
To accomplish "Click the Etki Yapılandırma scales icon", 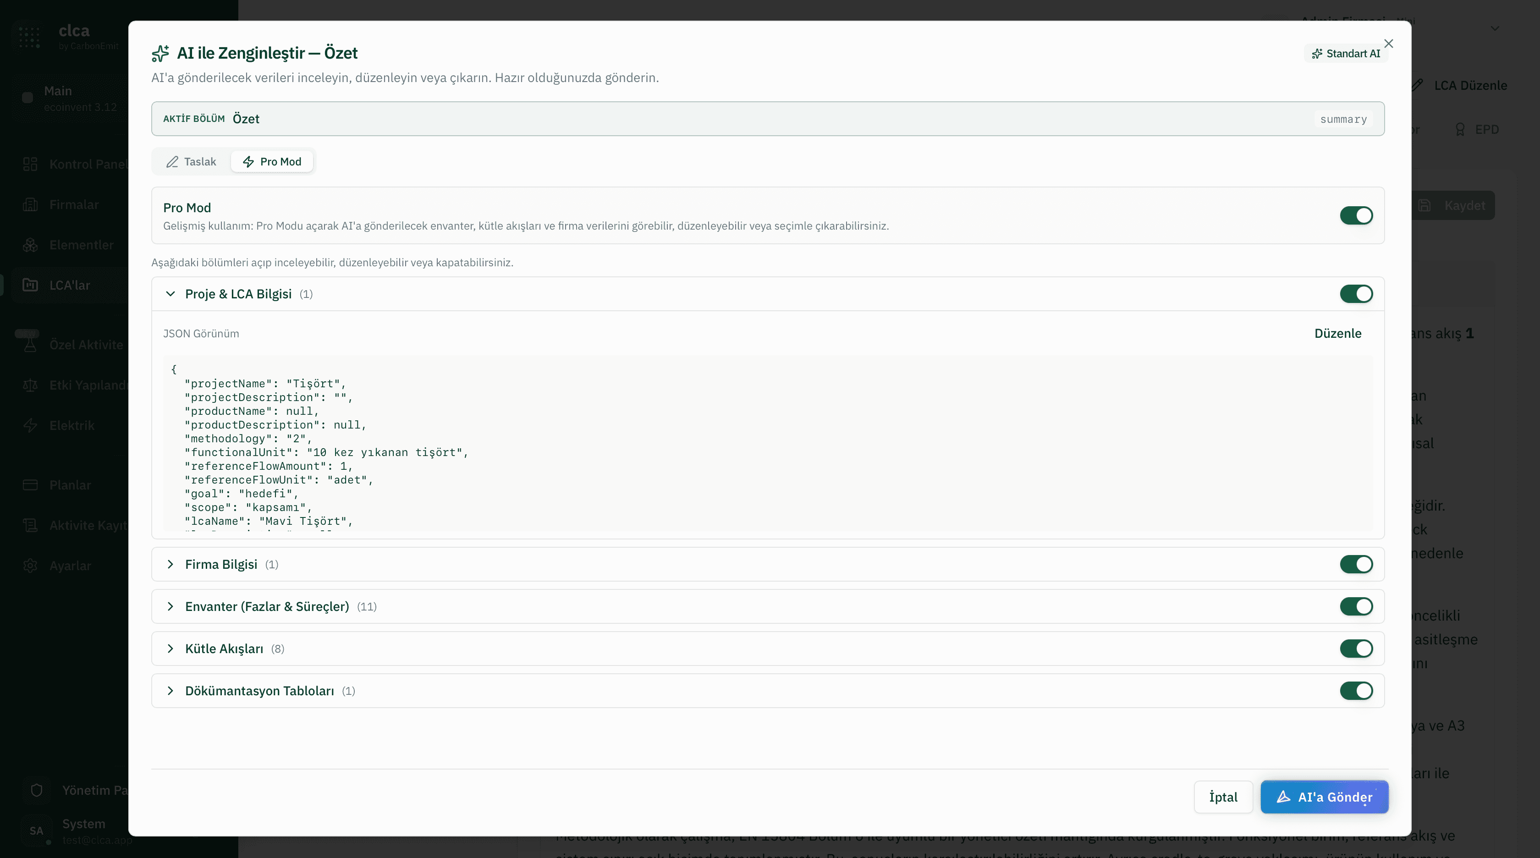I will 30,385.
